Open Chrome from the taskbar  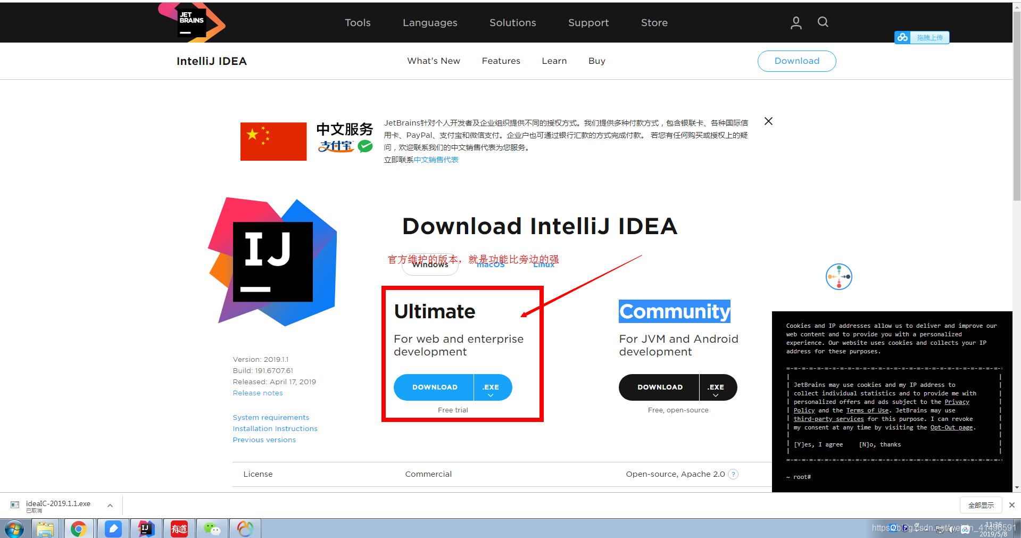[79, 529]
